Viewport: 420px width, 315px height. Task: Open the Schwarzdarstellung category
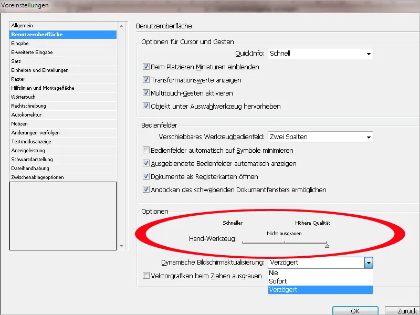tap(63, 160)
